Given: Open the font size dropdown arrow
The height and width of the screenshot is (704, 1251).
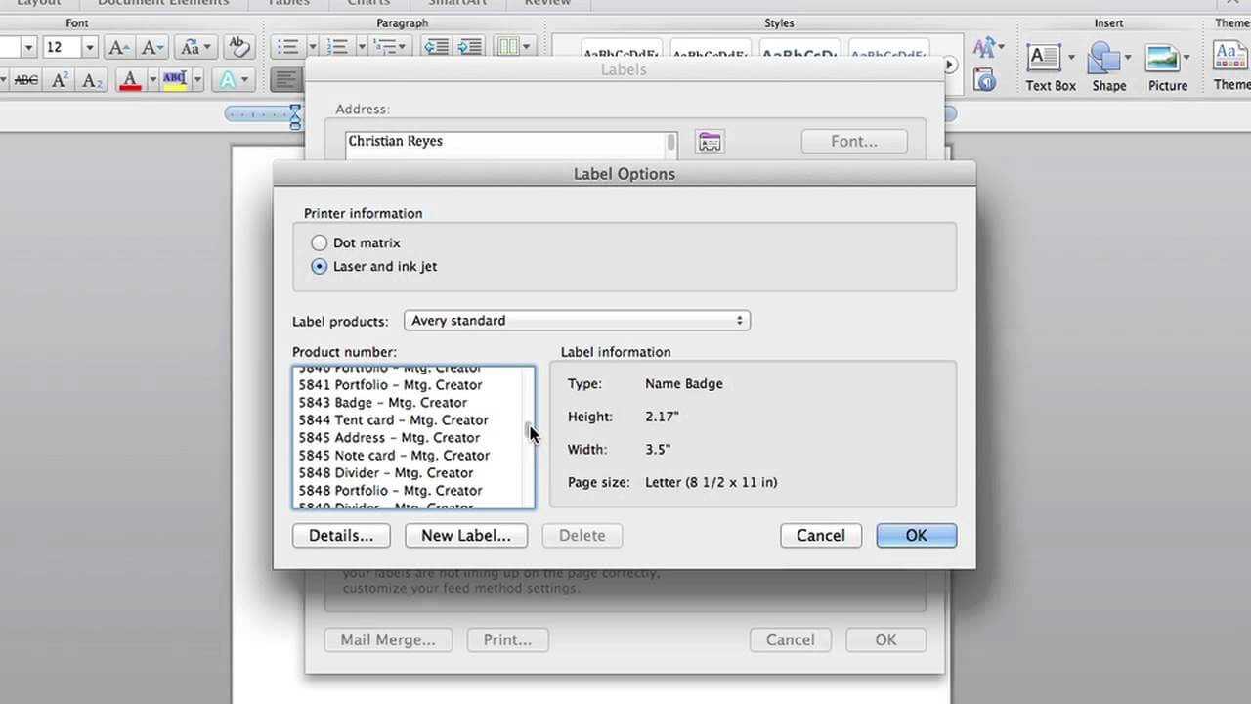Looking at the screenshot, I should coord(89,47).
